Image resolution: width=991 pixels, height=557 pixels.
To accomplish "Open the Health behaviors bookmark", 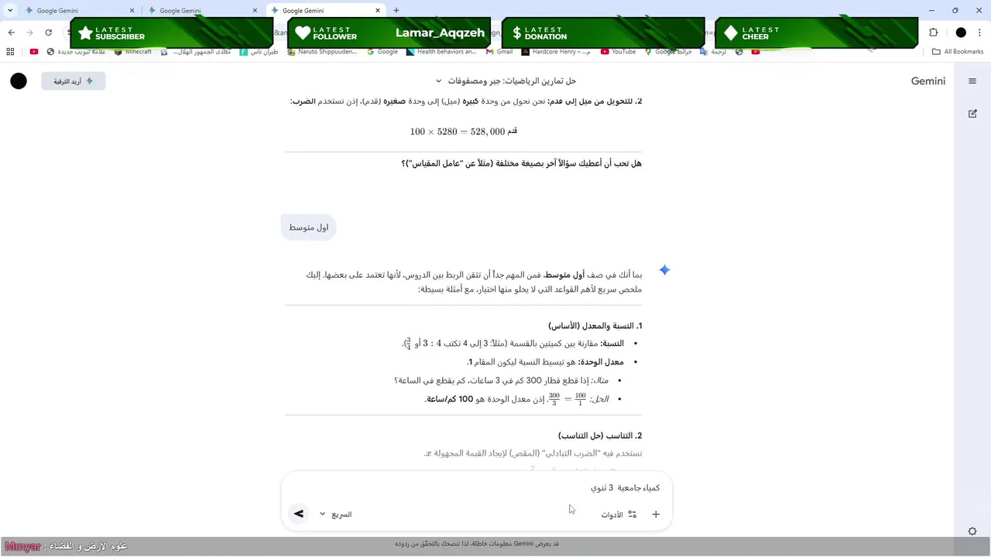I will pyautogui.click(x=441, y=52).
